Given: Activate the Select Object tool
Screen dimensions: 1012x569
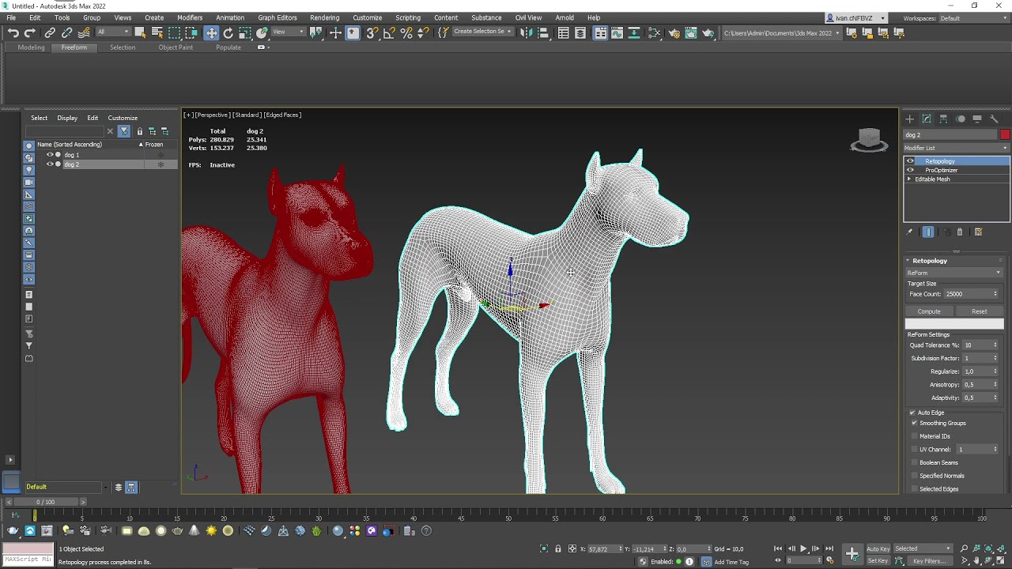Looking at the screenshot, I should 140,32.
